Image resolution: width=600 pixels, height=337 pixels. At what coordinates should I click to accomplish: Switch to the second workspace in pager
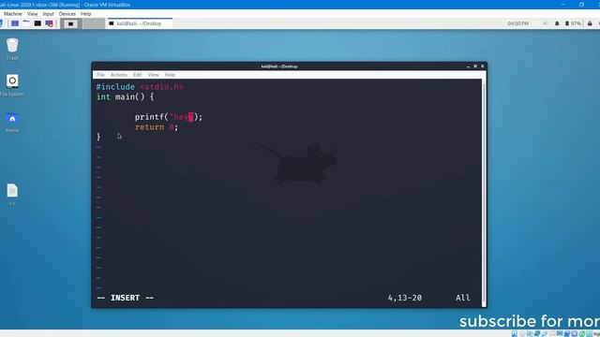pyautogui.click(x=94, y=23)
